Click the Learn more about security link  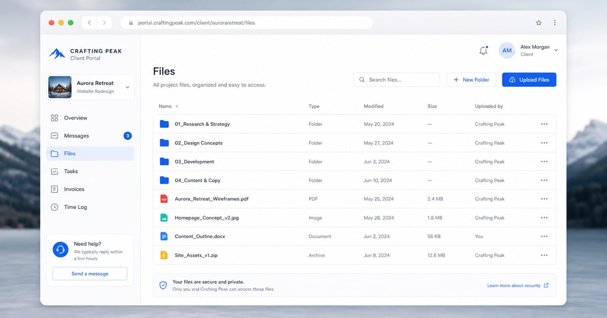513,286
